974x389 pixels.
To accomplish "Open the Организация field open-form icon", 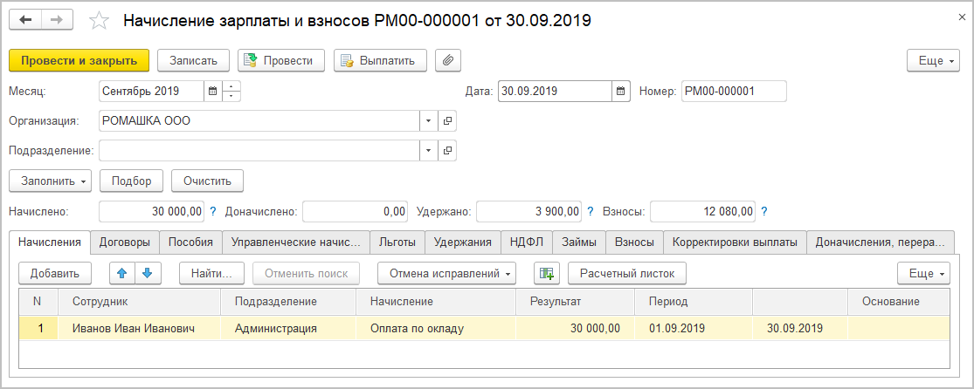I will pos(447,121).
